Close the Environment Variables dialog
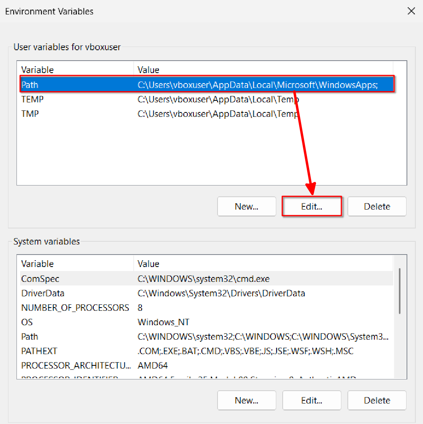Screen dimensions: 423x424 coord(411,11)
